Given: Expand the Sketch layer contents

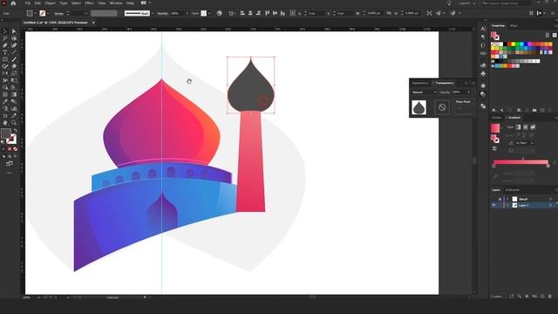Looking at the screenshot, I should (507, 199).
